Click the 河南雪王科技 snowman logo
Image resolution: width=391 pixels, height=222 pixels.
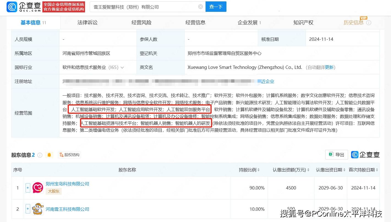coord(38,209)
